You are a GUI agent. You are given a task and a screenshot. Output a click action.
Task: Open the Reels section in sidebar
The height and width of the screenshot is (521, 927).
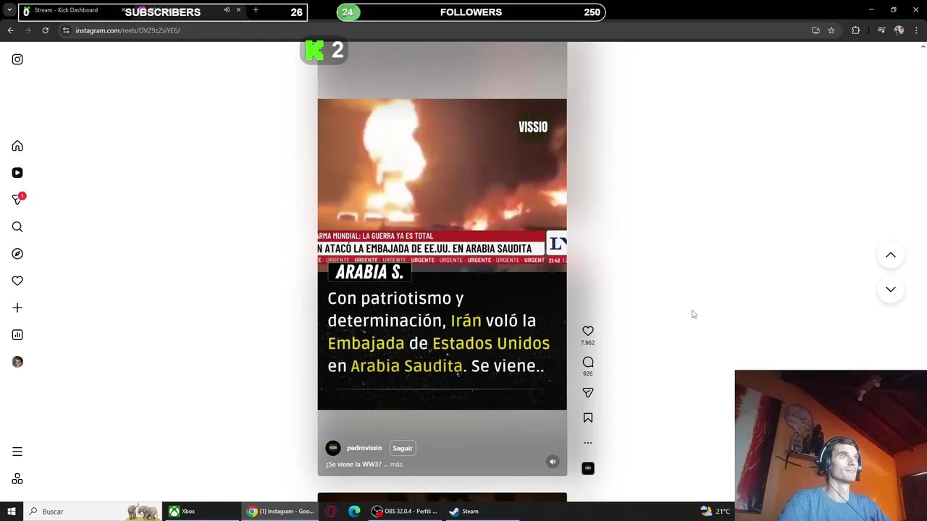pyautogui.click(x=17, y=173)
